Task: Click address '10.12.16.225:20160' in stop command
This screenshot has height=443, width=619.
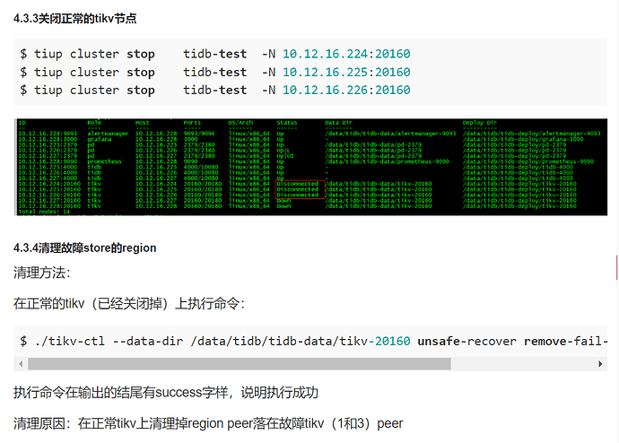Action: click(346, 73)
